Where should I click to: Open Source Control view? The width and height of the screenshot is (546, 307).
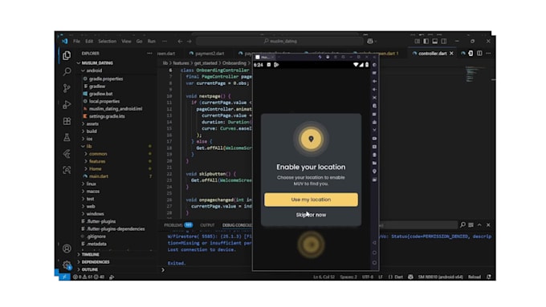[67, 88]
